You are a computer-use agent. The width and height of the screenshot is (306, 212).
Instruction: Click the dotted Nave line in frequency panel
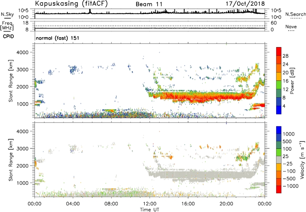(150, 26)
